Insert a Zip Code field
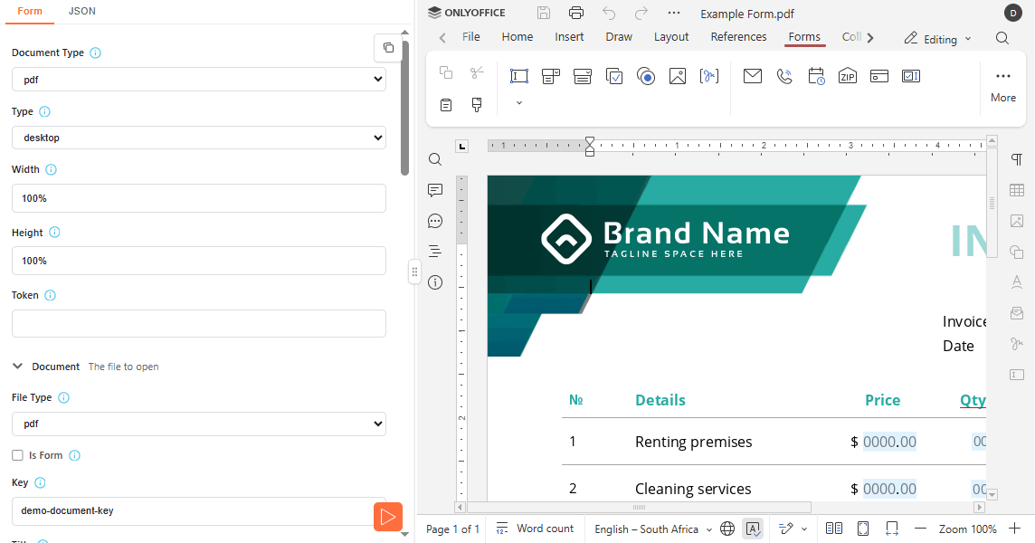 tap(848, 76)
